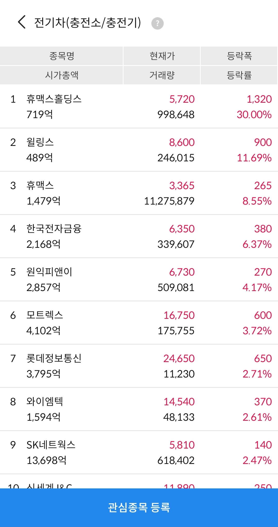Tap 휴맥스홀딩스 30.00% change rate
The height and width of the screenshot is (527, 278).
point(254,115)
